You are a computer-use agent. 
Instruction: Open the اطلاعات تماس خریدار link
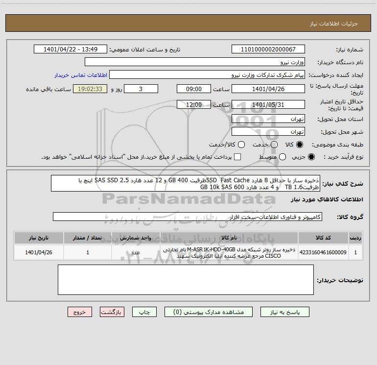tap(81, 75)
